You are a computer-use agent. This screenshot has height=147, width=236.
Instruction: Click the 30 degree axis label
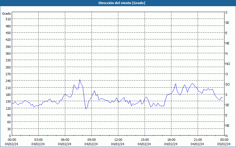pyautogui.click(x=9, y=129)
